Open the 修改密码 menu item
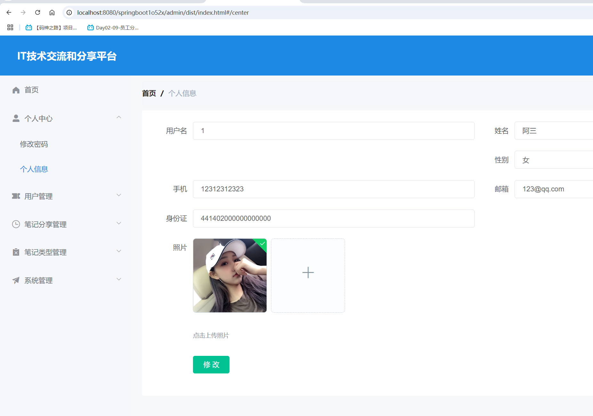The image size is (593, 416). (34, 144)
